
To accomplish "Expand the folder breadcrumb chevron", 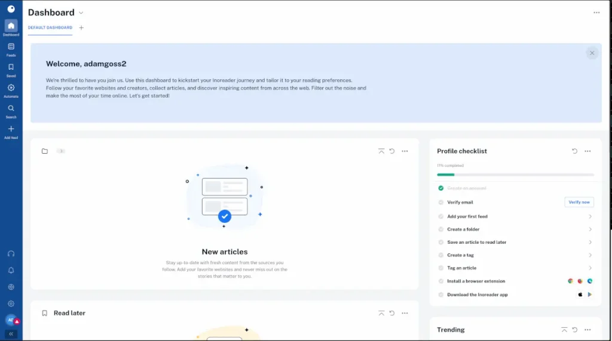I will [x=61, y=151].
